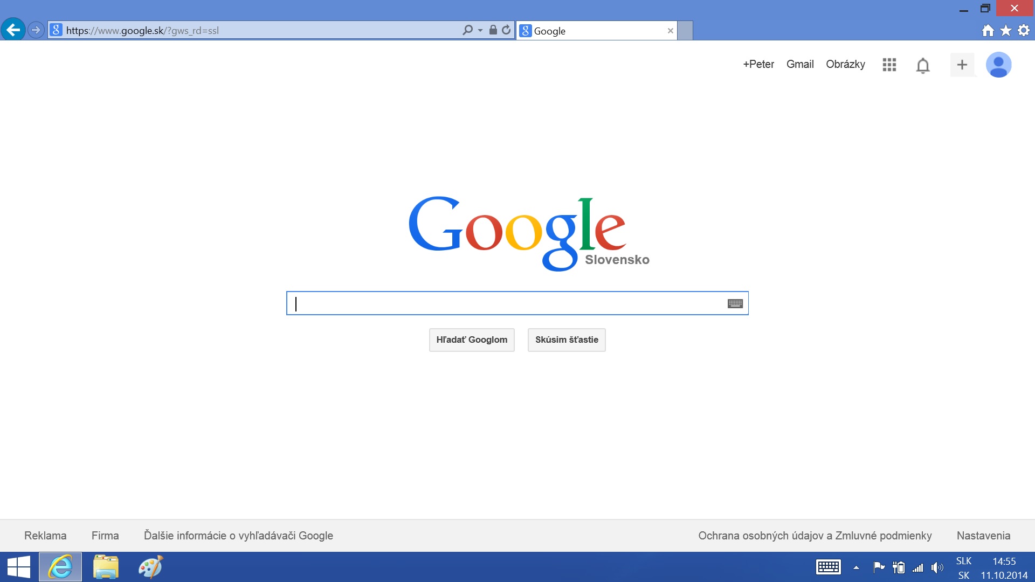This screenshot has height=582, width=1035.
Task: Show hidden system tray icons arrow
Action: tap(856, 567)
